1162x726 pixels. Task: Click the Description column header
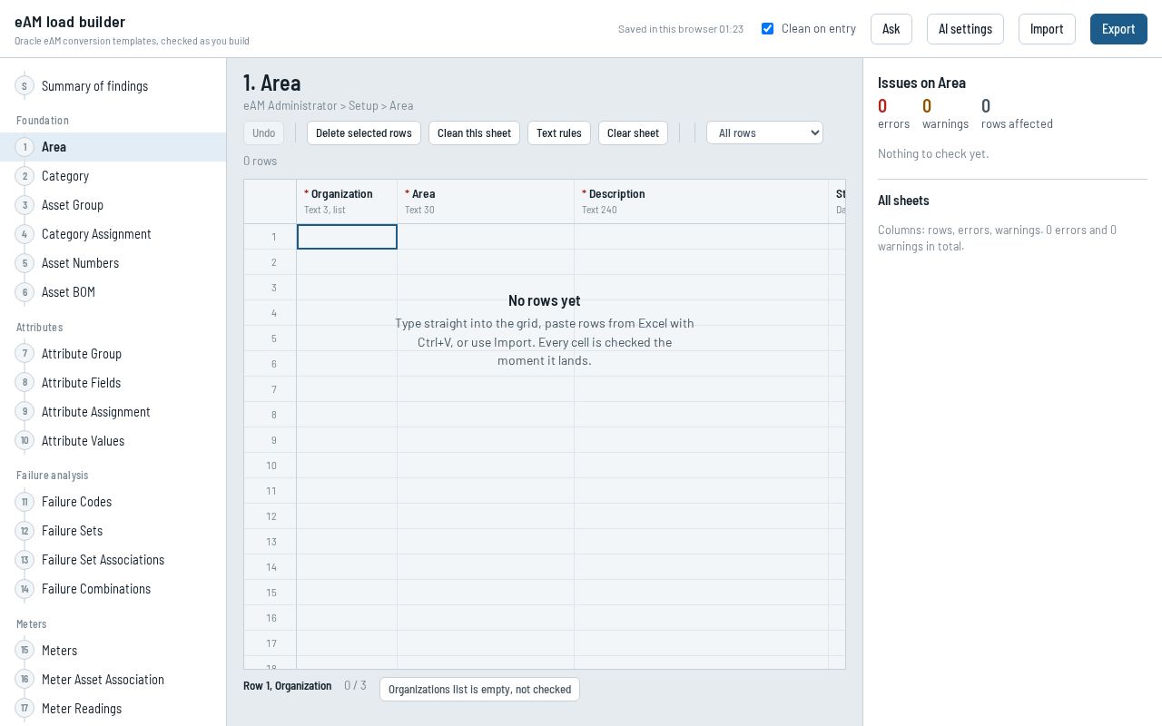(702, 201)
